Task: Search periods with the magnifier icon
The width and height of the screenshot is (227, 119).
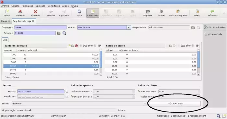Action: (x=64, y=33)
